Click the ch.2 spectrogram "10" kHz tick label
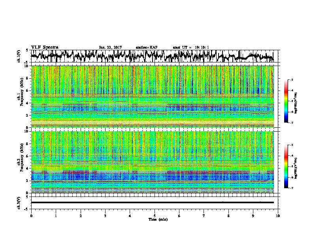Screen dimensions: 313x242 click(27, 131)
